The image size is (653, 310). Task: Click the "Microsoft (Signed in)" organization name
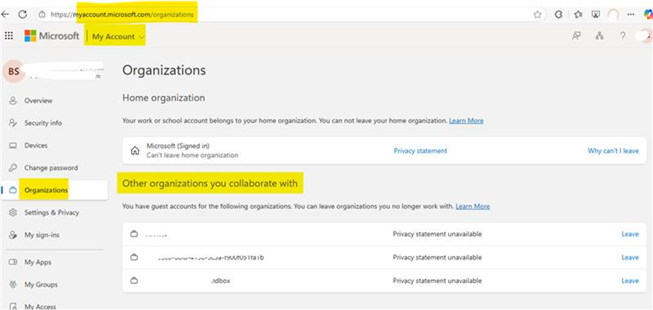(178, 146)
